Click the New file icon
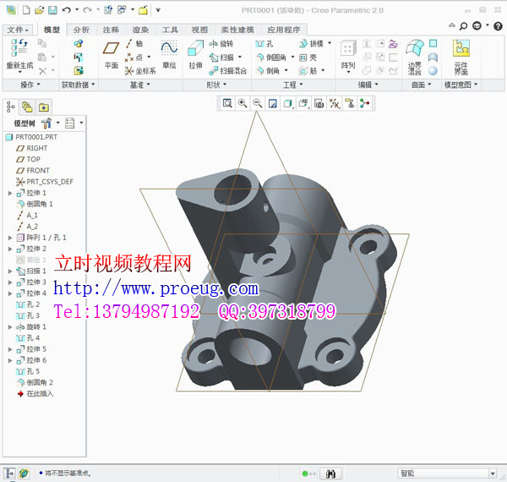 coord(26,10)
